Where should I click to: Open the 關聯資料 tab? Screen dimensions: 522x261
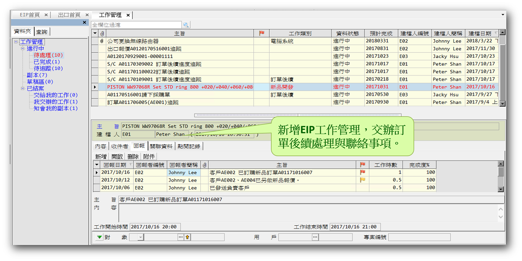(x=161, y=146)
